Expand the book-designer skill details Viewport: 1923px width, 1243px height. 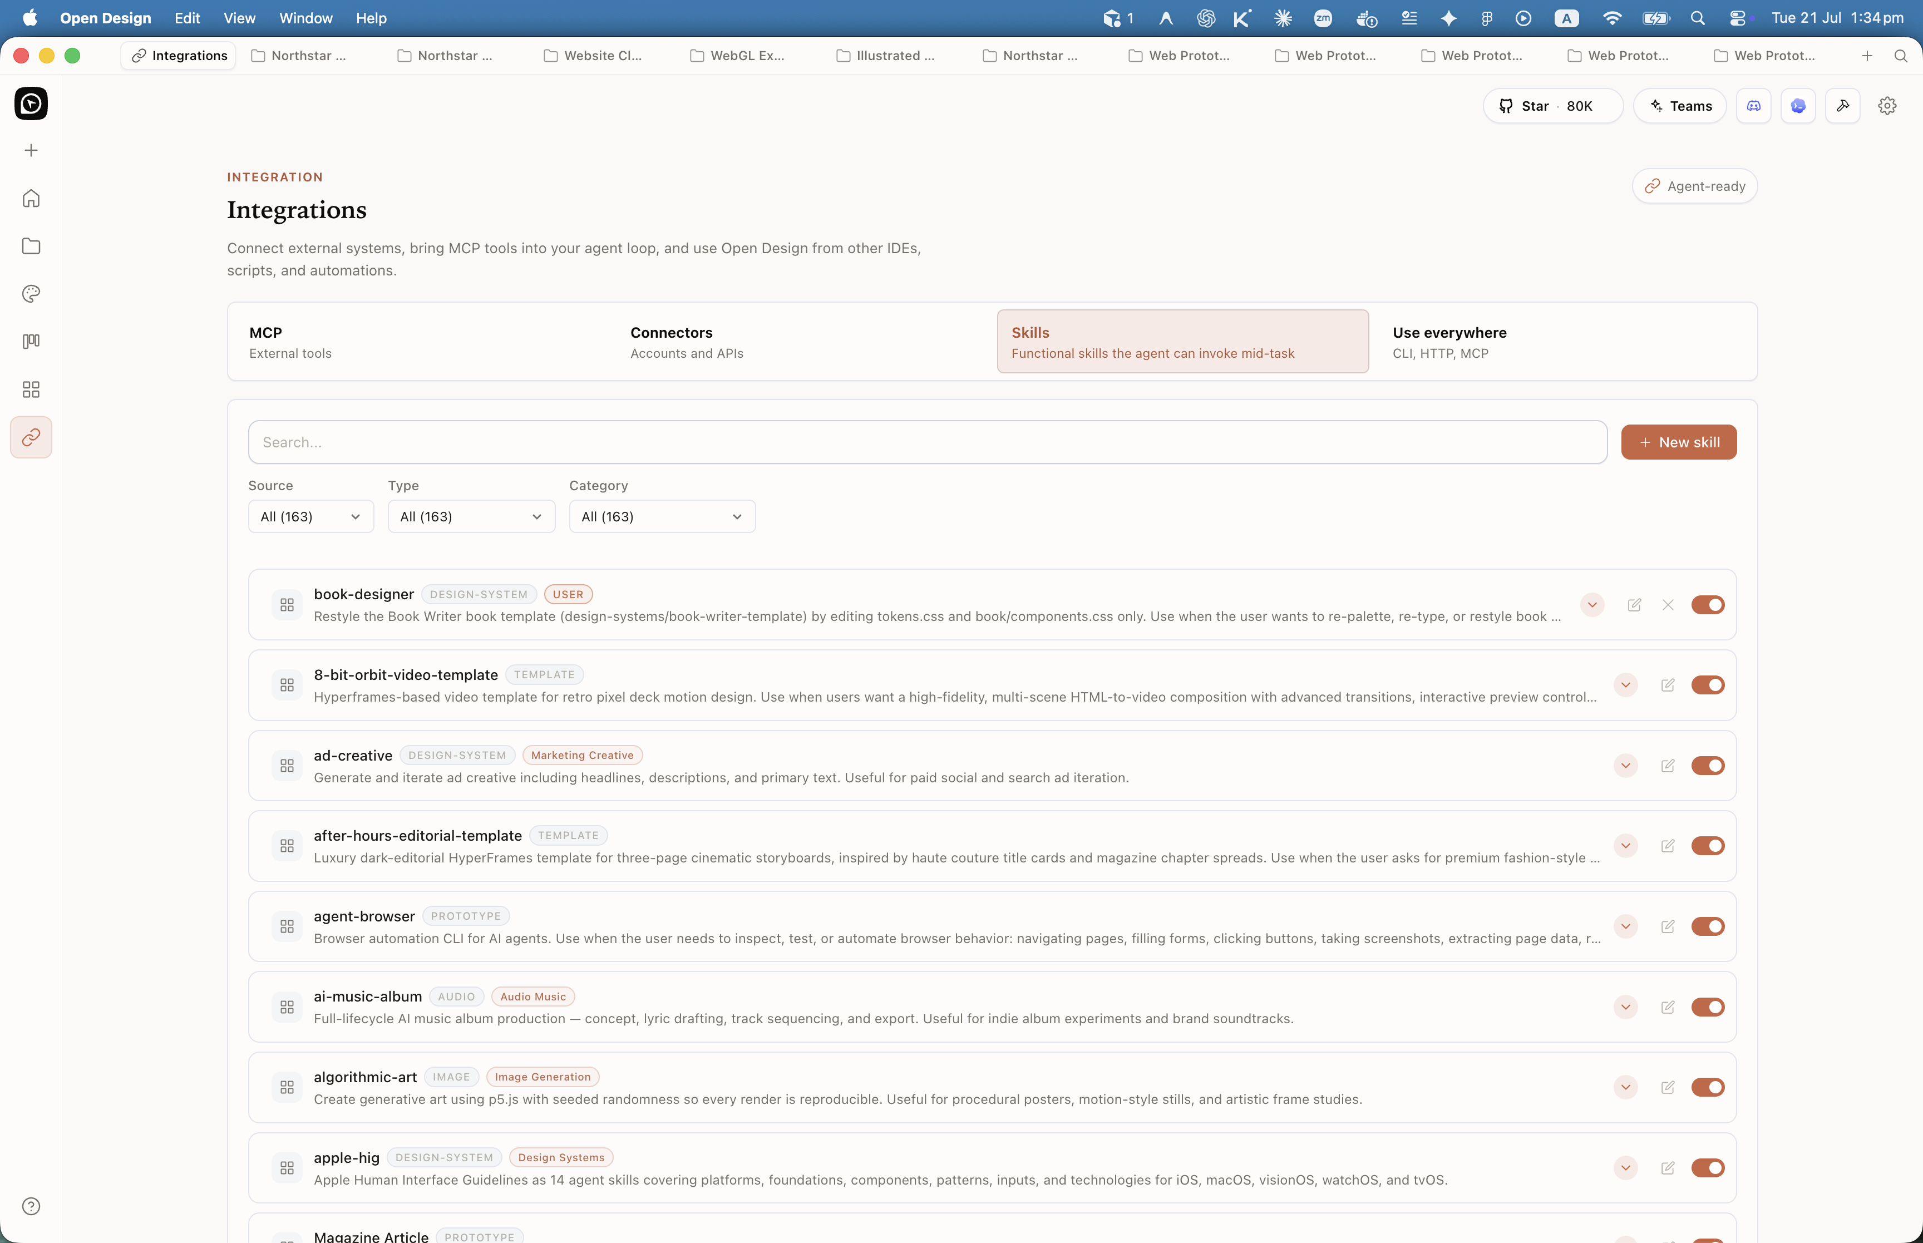1592,605
